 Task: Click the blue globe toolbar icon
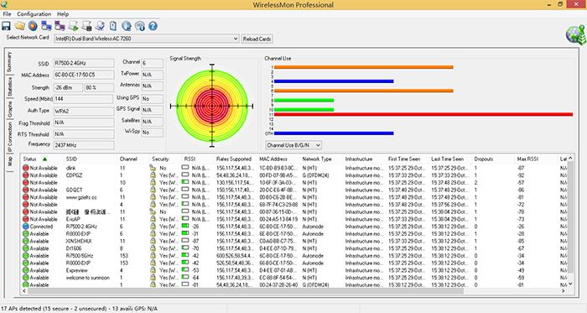pyautogui.click(x=127, y=26)
